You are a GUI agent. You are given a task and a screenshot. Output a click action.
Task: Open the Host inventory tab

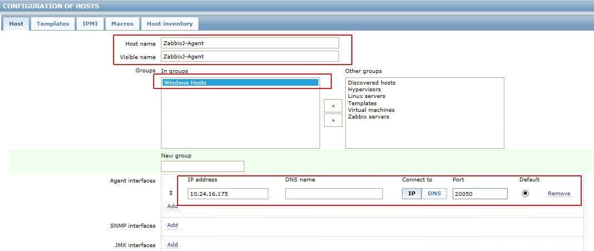click(x=170, y=23)
